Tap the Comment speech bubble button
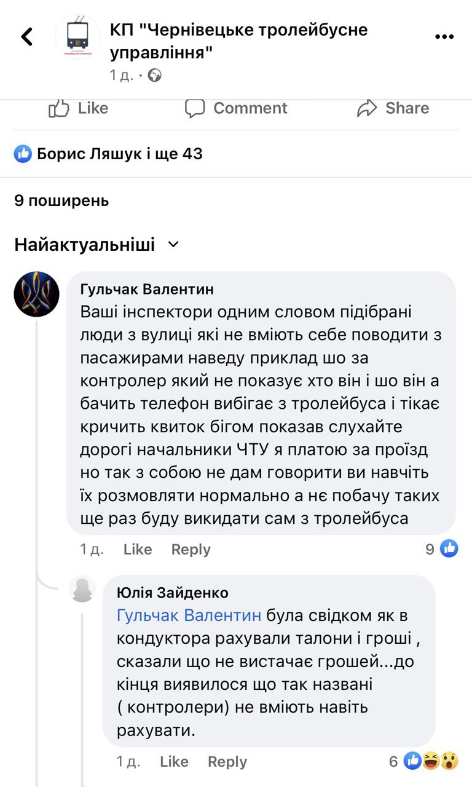Image resolution: width=472 pixels, height=787 pixels. pyautogui.click(x=237, y=108)
